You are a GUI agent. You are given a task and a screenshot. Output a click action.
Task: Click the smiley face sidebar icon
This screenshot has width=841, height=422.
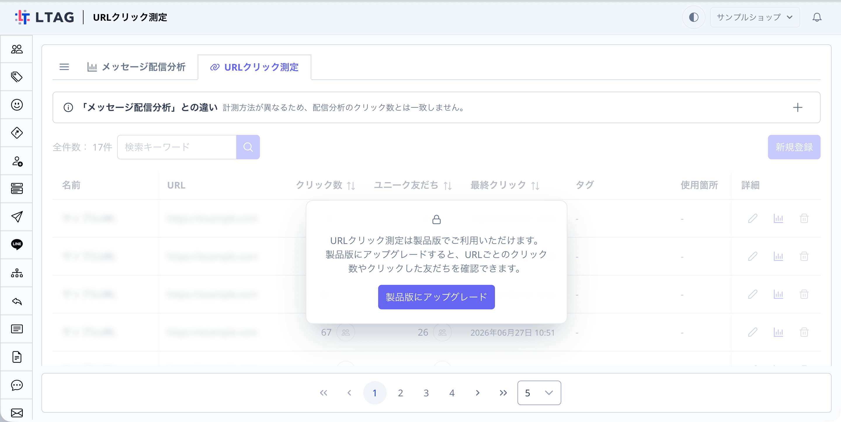(x=17, y=105)
